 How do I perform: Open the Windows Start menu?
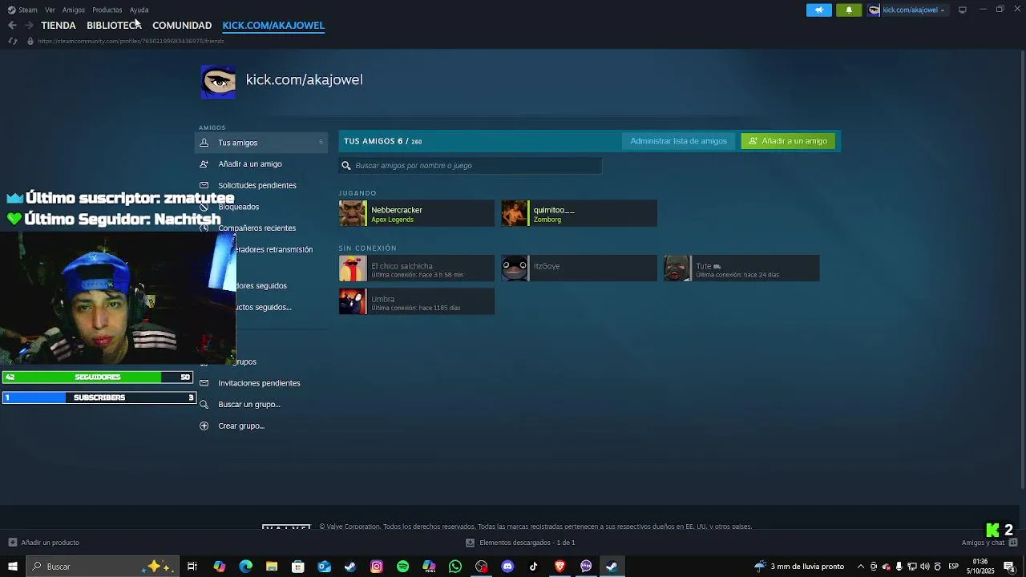pyautogui.click(x=12, y=567)
